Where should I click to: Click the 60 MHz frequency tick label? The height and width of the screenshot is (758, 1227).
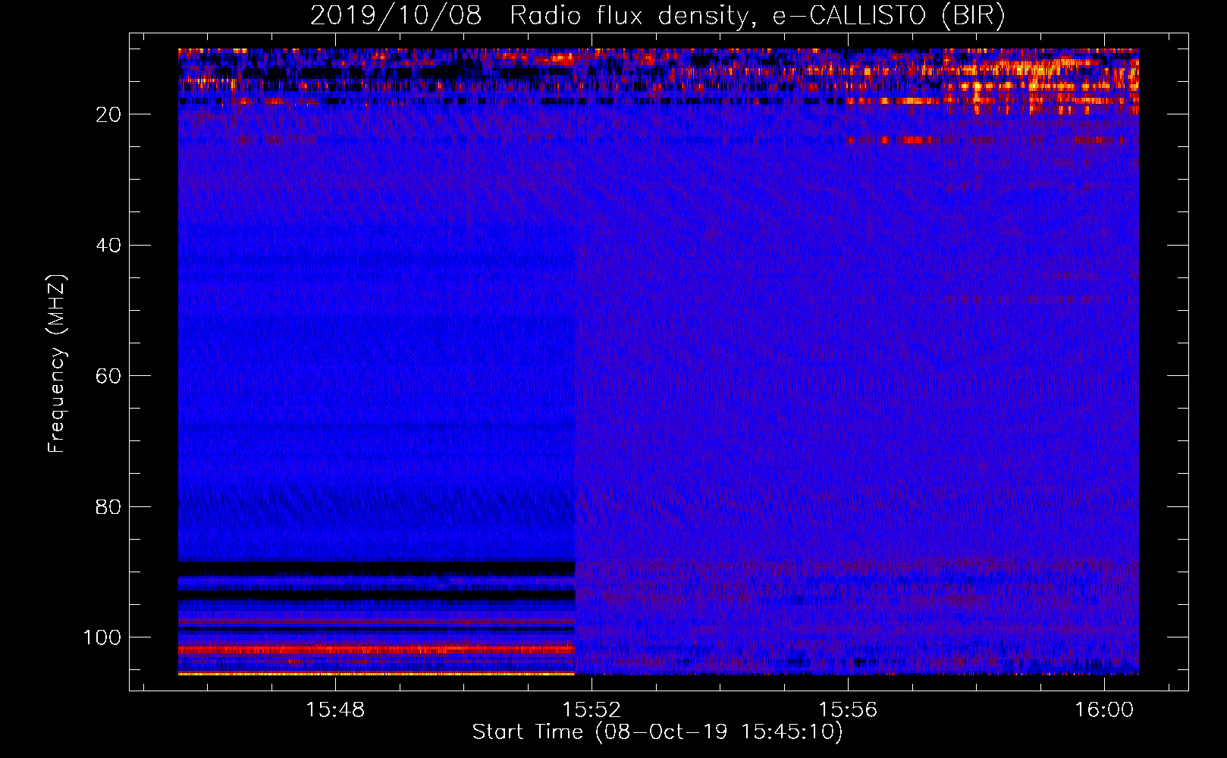[108, 376]
